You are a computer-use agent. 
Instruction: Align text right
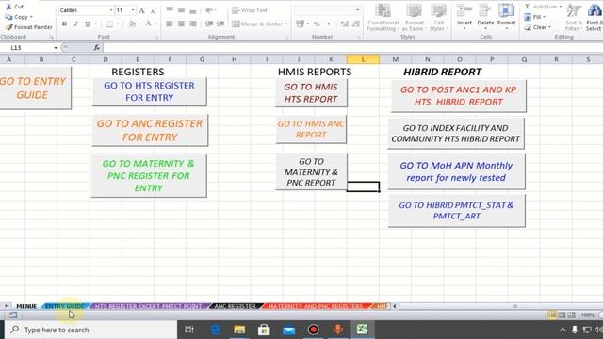(x=193, y=24)
